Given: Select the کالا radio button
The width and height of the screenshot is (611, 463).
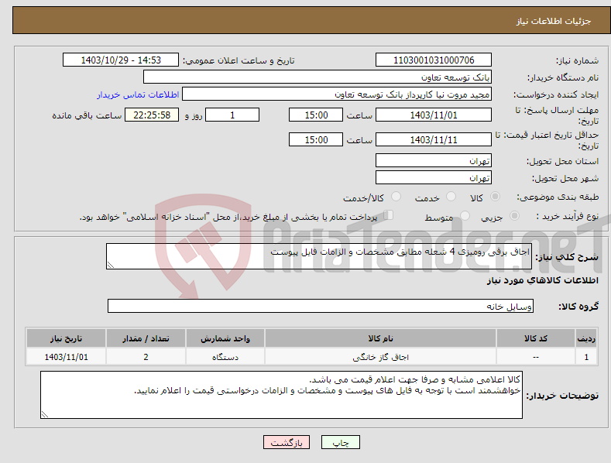Looking at the screenshot, I should pyautogui.click(x=495, y=197).
